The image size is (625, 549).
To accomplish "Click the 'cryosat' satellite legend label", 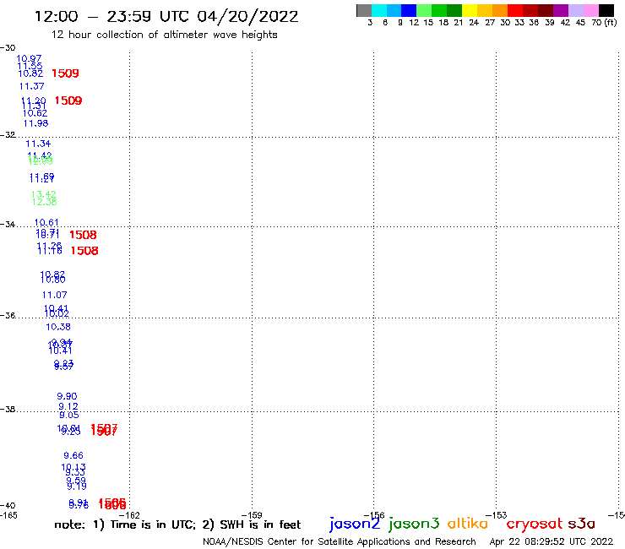I will click(x=534, y=525).
